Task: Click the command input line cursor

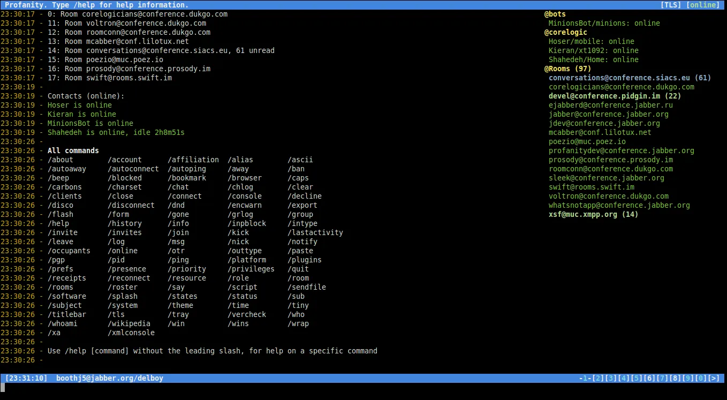Action: point(3,387)
